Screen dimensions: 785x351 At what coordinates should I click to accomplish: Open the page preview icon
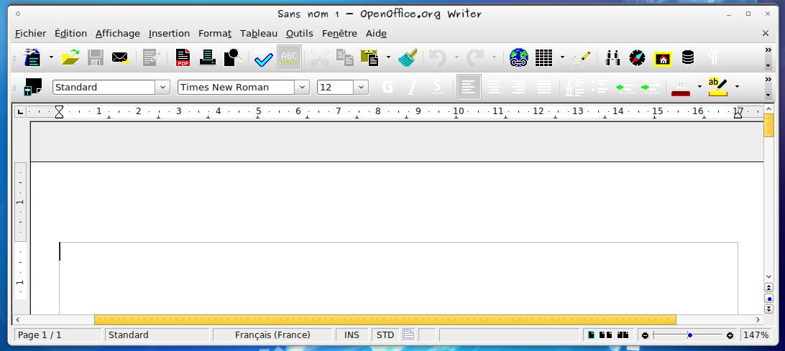pos(233,57)
